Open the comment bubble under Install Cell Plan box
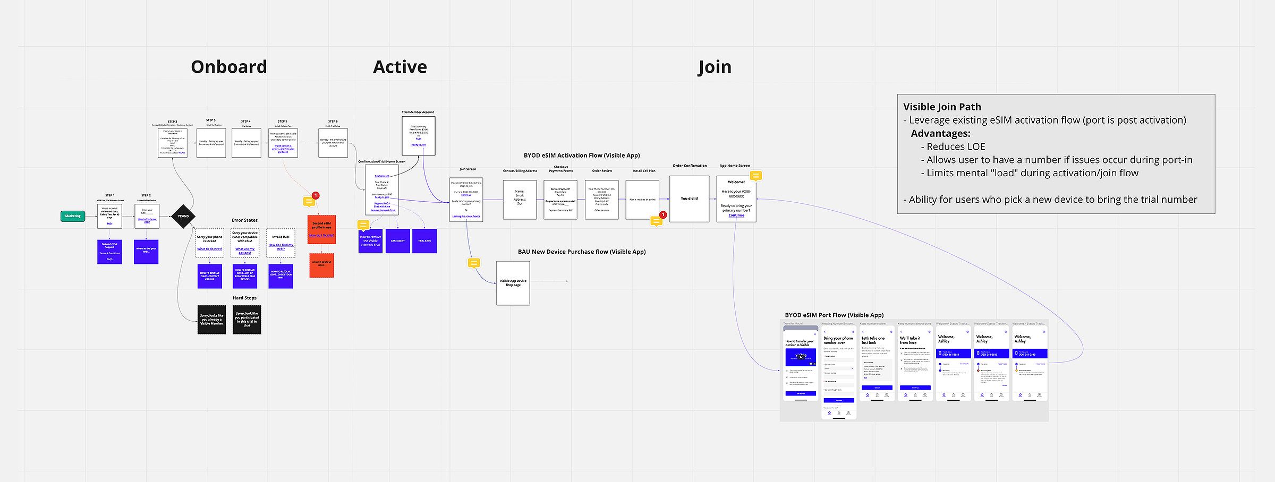This screenshot has height=482, width=1275. click(656, 221)
